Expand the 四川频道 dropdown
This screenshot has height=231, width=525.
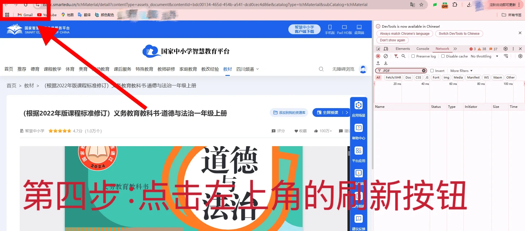click(248, 69)
